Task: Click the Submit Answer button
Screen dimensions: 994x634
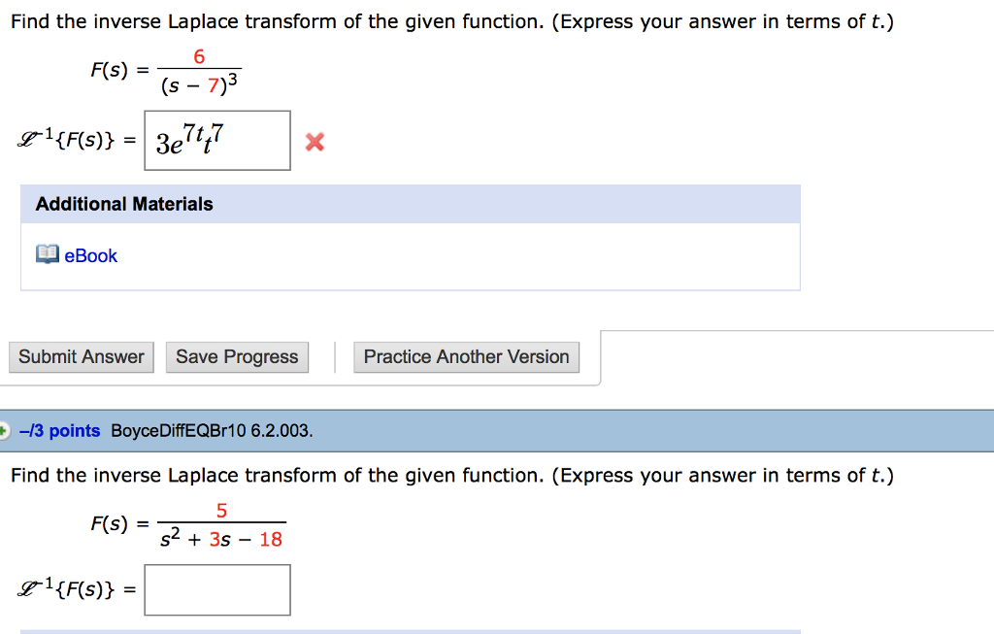Action: pos(81,356)
